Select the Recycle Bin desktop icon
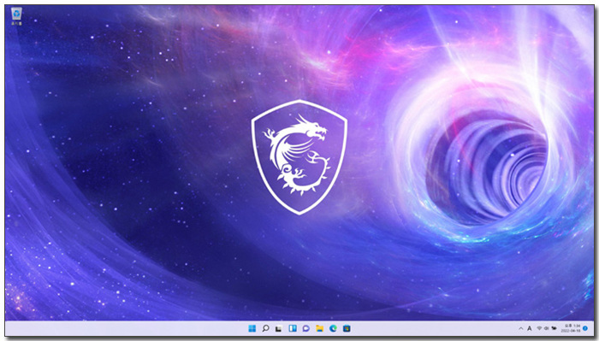This screenshot has height=341, width=599. click(16, 16)
